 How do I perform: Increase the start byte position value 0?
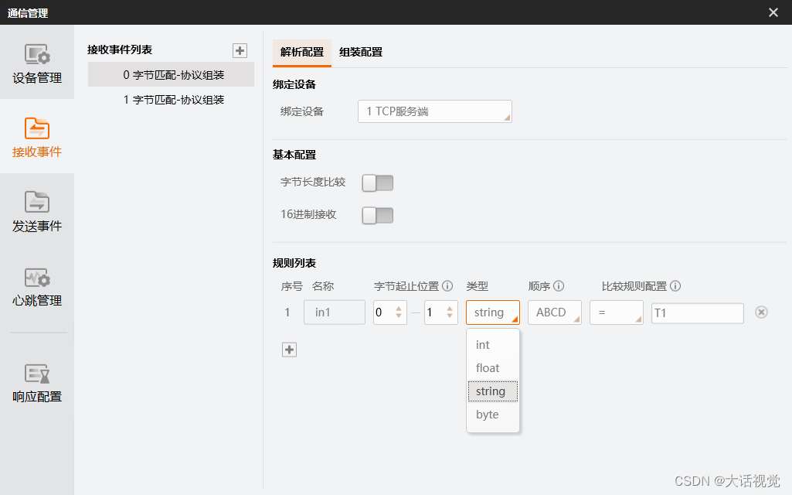(399, 309)
